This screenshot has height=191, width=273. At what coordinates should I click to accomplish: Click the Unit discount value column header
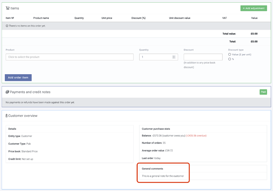click(180, 18)
